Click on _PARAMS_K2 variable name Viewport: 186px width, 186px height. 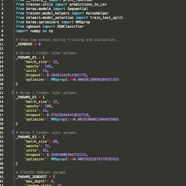tap(26, 97)
